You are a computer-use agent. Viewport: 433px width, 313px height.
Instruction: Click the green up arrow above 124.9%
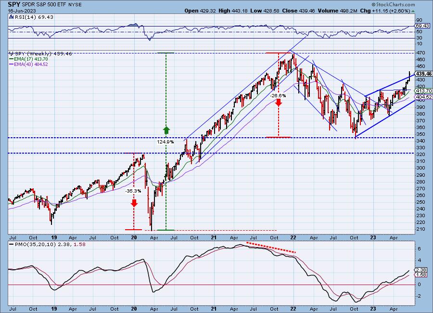tap(166, 130)
